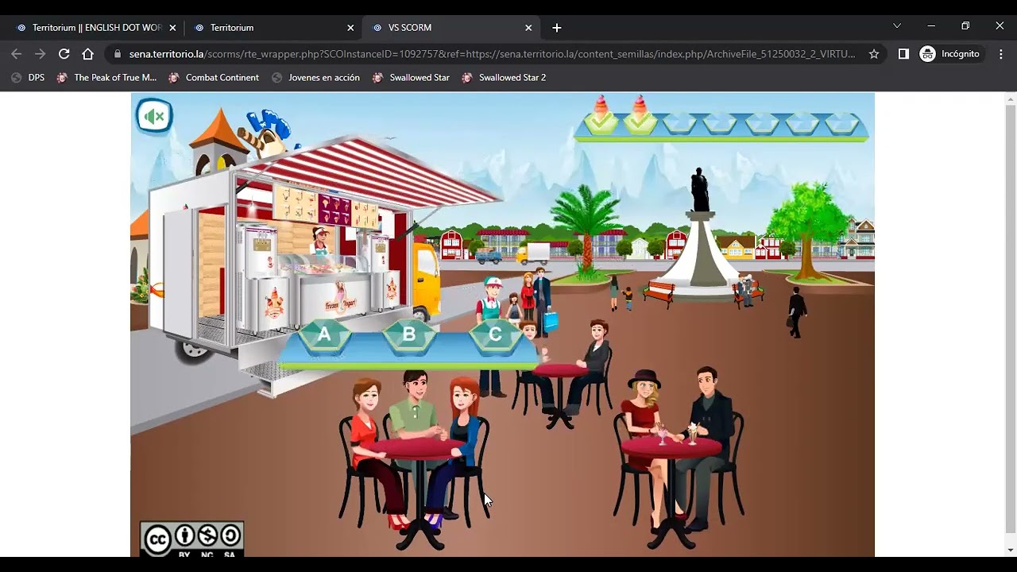Open a new browser tab
This screenshot has width=1017, height=572.
click(557, 27)
